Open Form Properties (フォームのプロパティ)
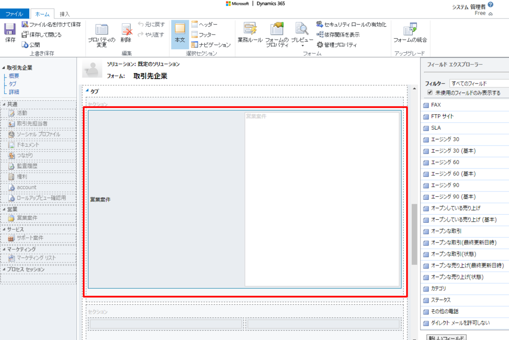 click(x=277, y=34)
